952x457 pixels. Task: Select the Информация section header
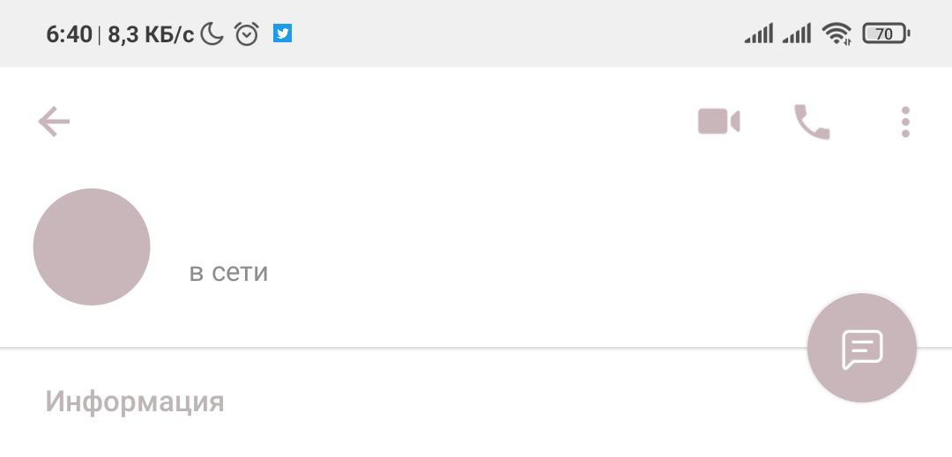tap(135, 402)
